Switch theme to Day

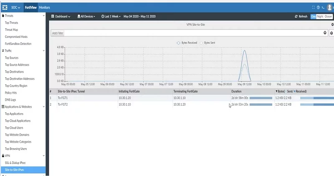coord(314,16)
